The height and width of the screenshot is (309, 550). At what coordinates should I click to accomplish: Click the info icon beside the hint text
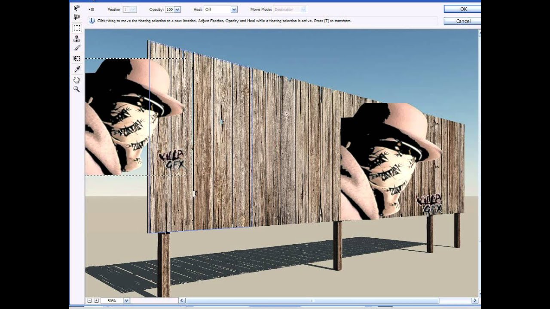click(x=92, y=21)
